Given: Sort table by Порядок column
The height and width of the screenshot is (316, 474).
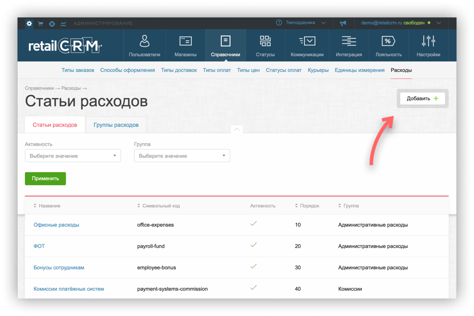Looking at the screenshot, I should click(307, 206).
